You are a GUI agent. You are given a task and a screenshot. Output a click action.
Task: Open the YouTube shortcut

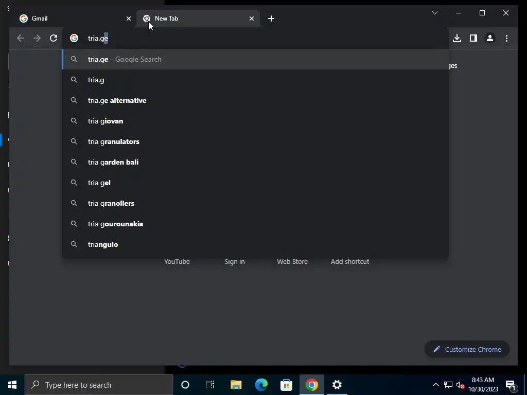coord(177,261)
